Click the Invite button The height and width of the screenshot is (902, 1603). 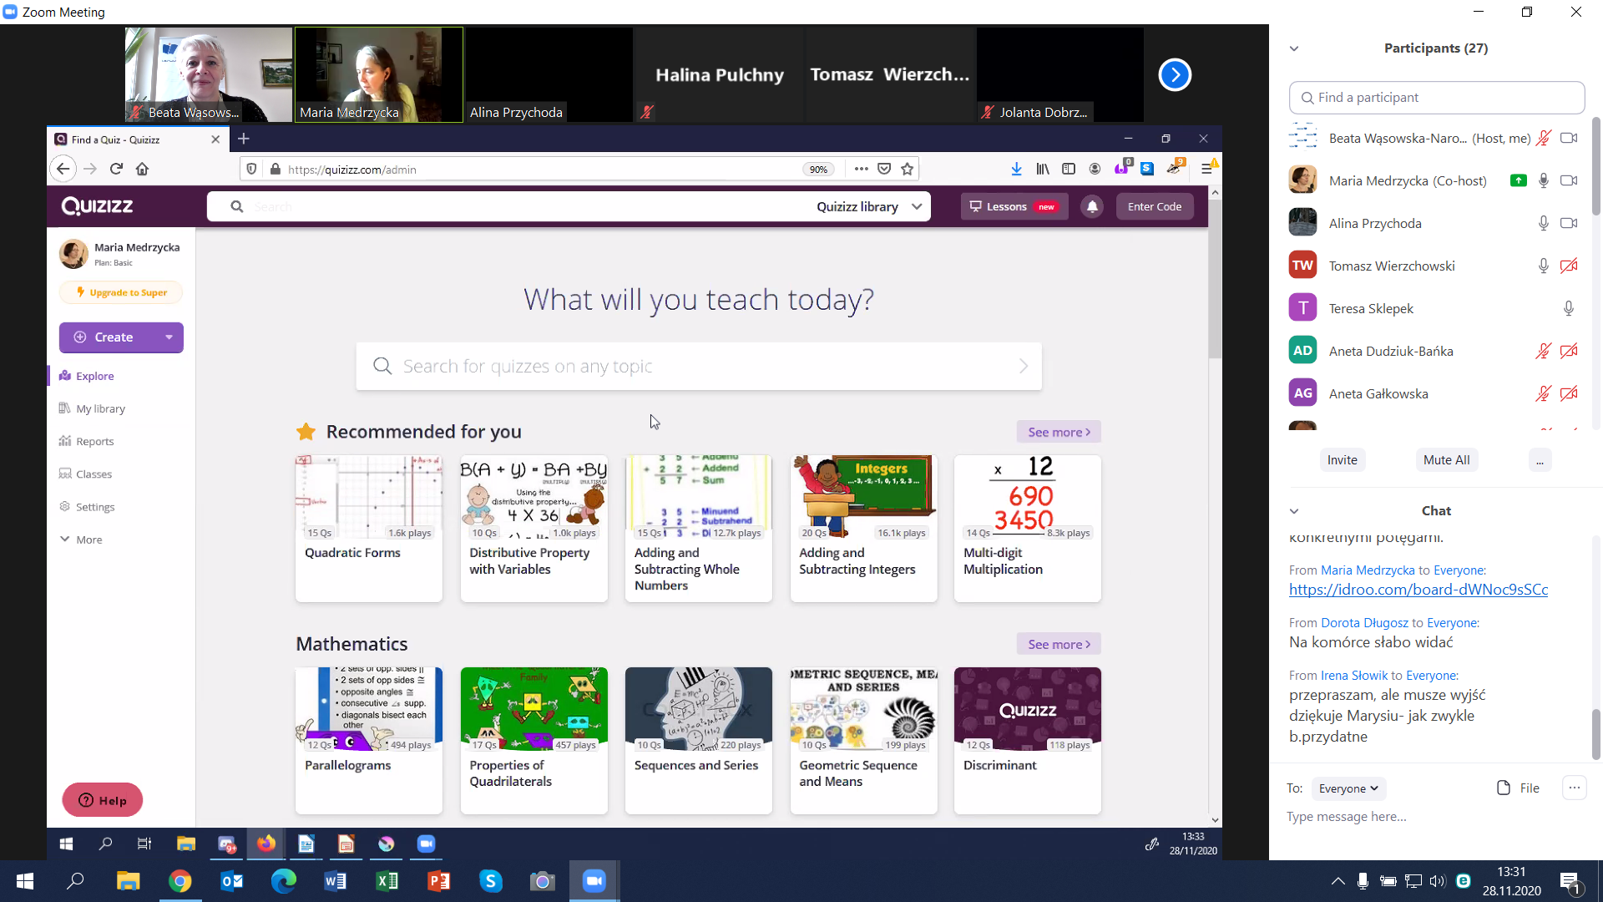click(1342, 460)
